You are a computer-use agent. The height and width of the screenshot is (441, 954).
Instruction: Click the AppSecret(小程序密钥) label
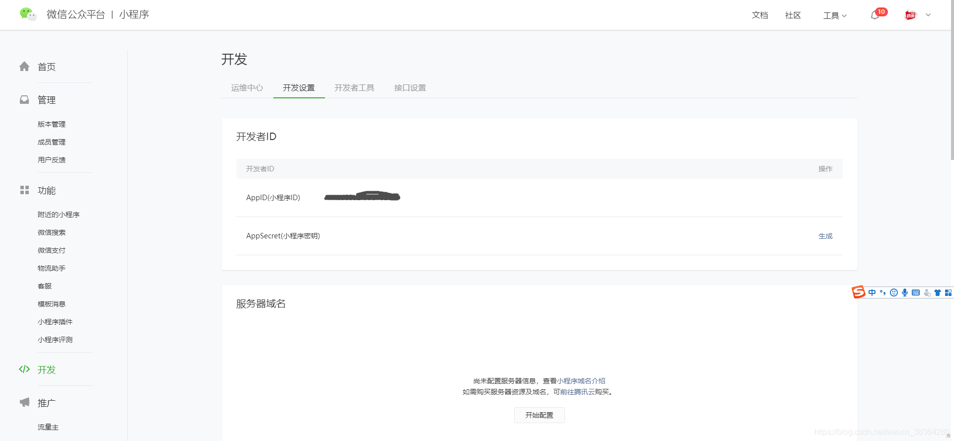(283, 236)
